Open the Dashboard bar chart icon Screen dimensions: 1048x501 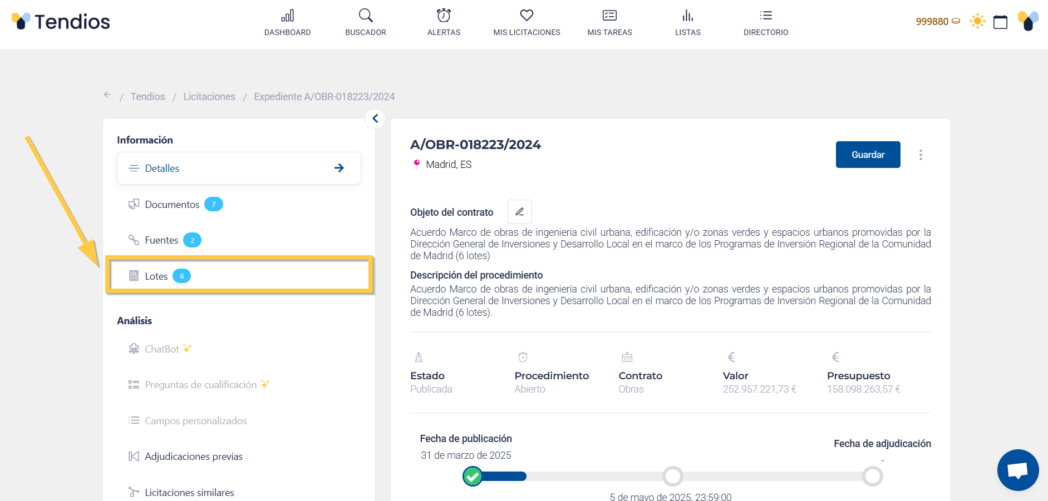(x=287, y=16)
